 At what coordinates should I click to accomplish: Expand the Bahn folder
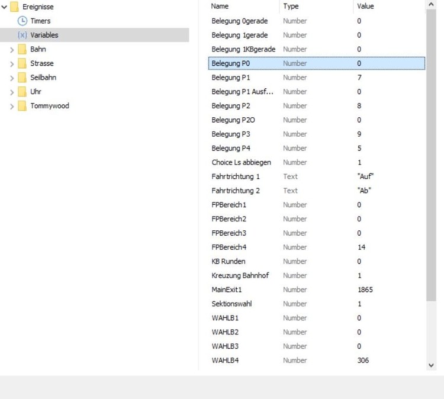[12, 50]
